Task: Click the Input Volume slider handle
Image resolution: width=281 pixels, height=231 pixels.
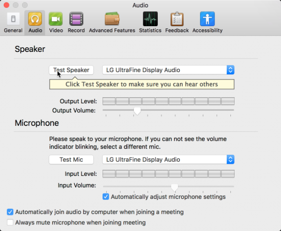Action: tap(175, 187)
